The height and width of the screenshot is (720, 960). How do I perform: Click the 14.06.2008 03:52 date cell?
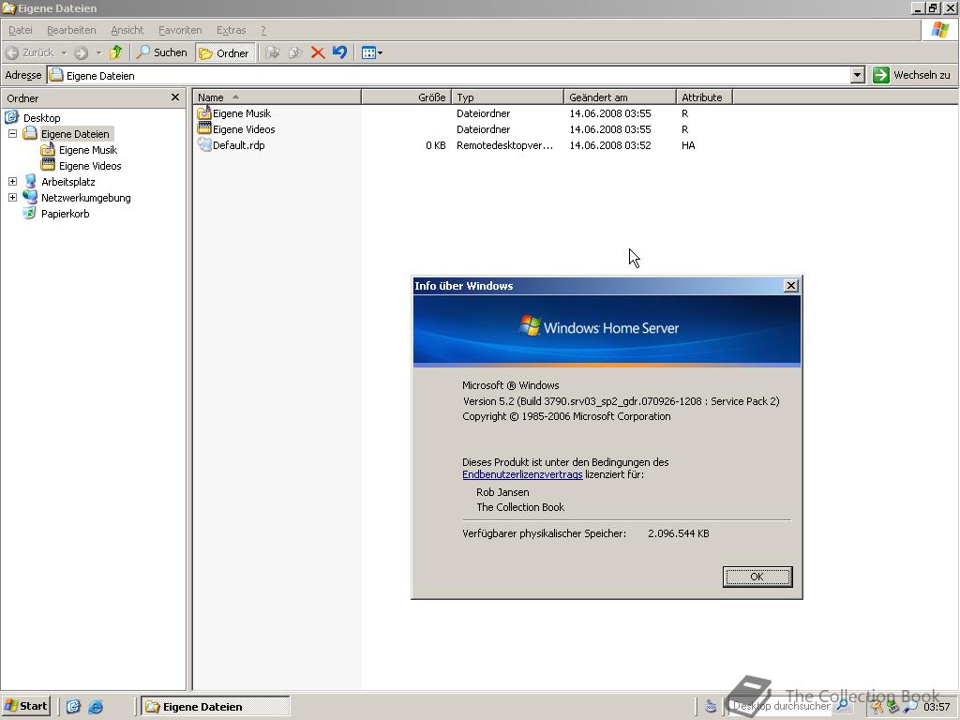(609, 145)
